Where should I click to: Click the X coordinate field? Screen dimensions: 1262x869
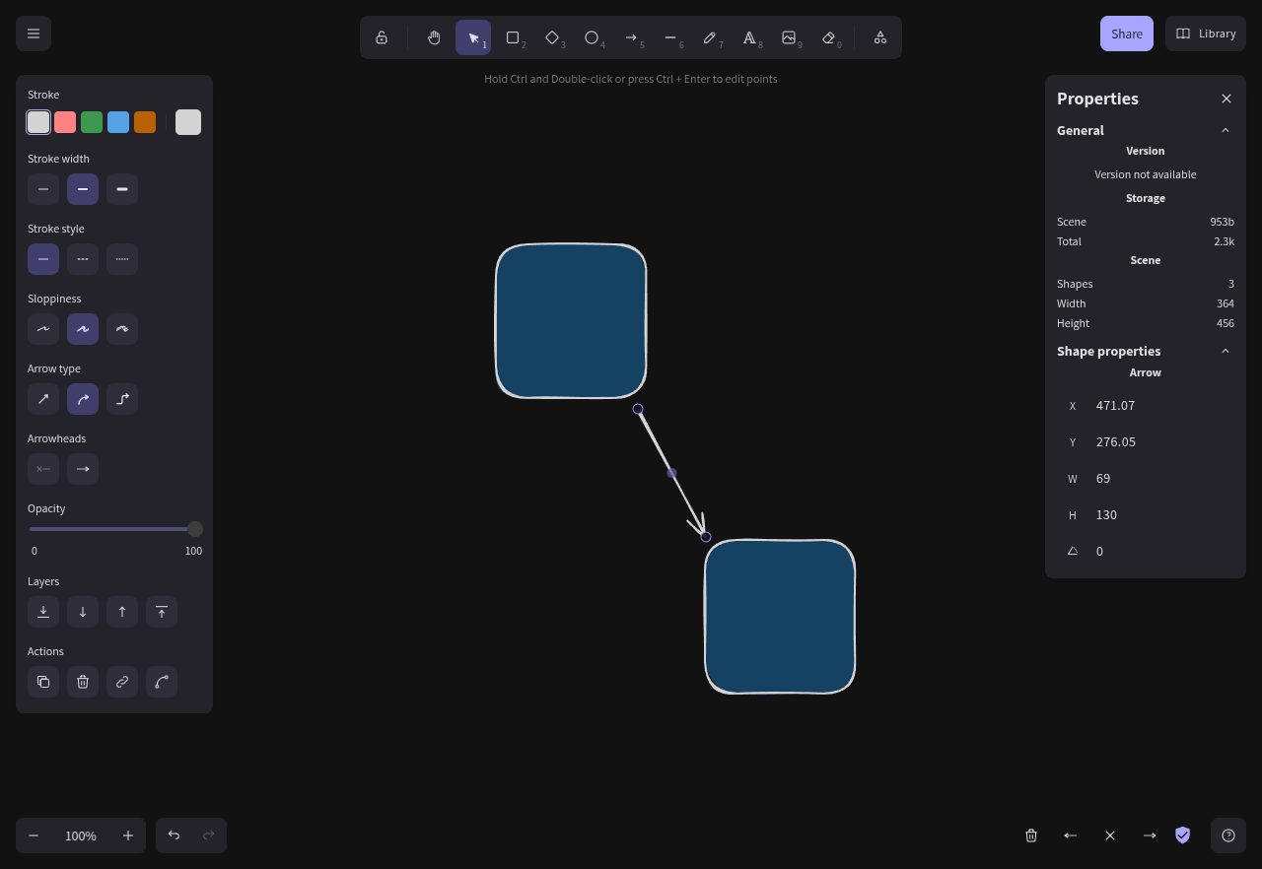click(1158, 406)
